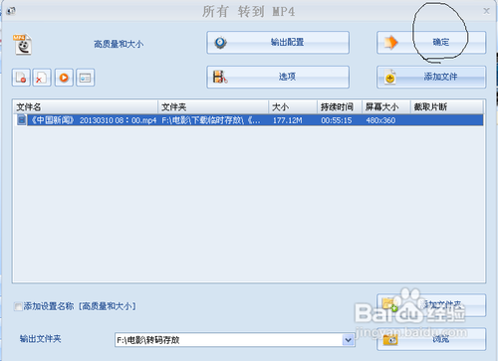
Task: Click the 添加文件夹 add folder button
Action: 431,305
